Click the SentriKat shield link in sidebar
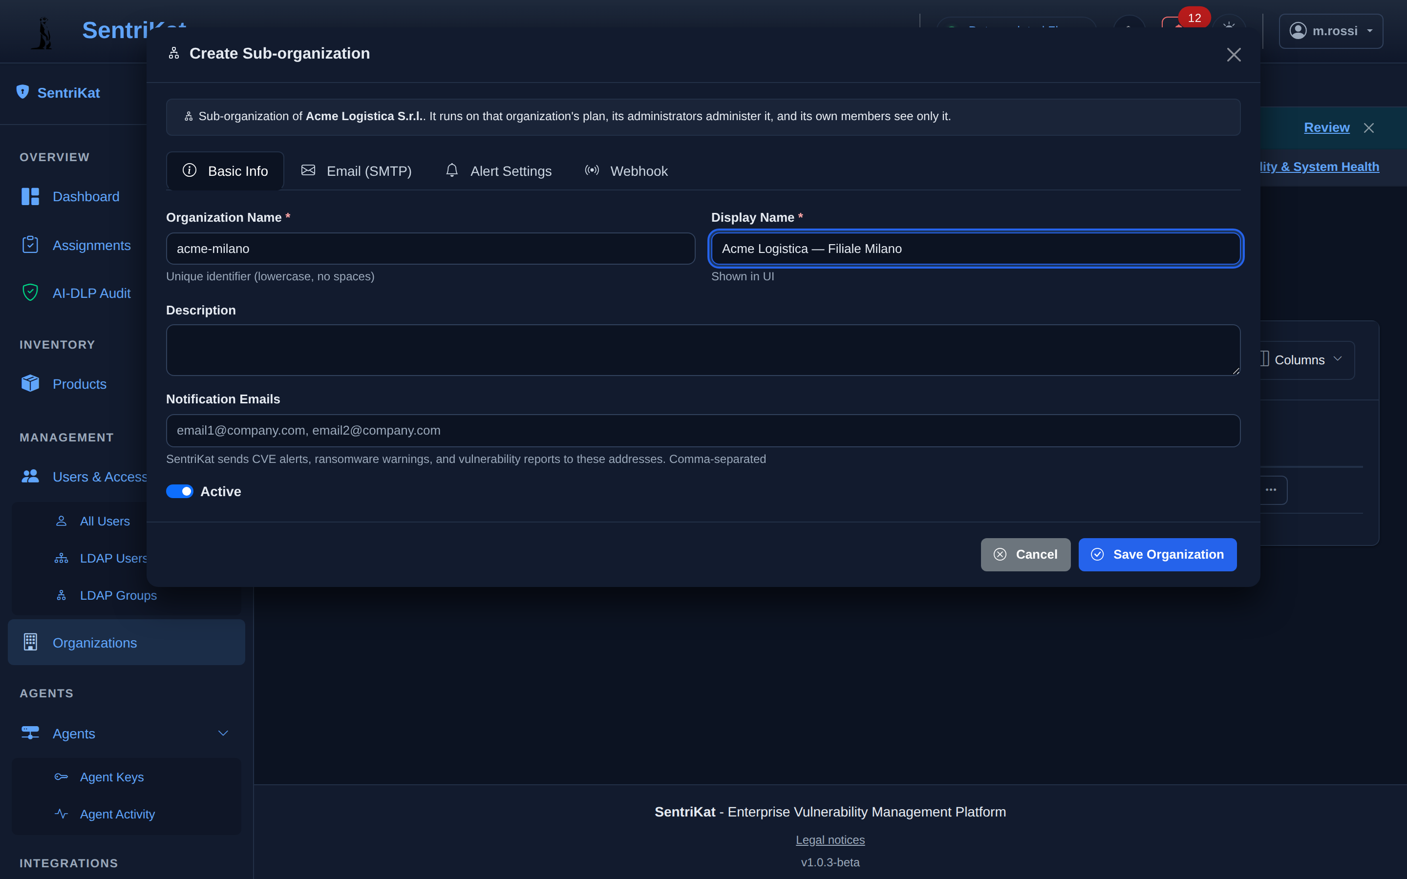This screenshot has height=879, width=1407. pos(58,93)
